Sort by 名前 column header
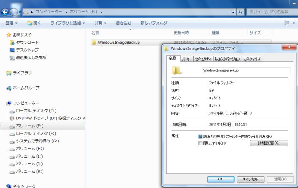 pyautogui.click(x=131, y=33)
